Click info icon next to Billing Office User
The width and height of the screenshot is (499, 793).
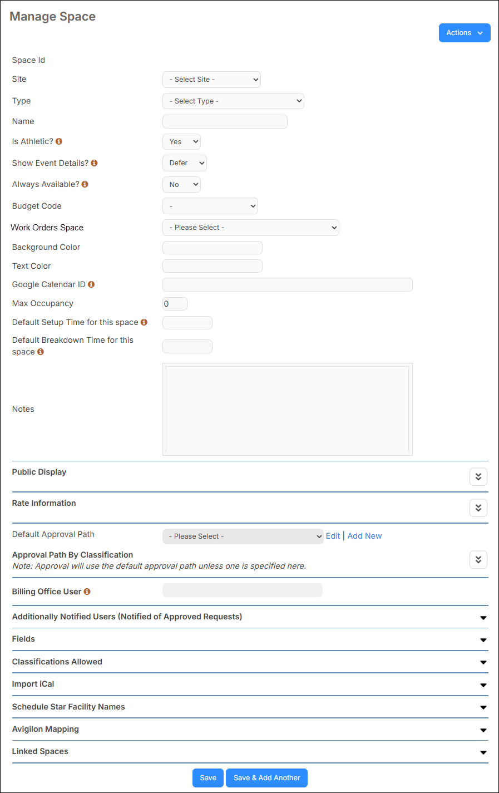pyautogui.click(x=87, y=592)
